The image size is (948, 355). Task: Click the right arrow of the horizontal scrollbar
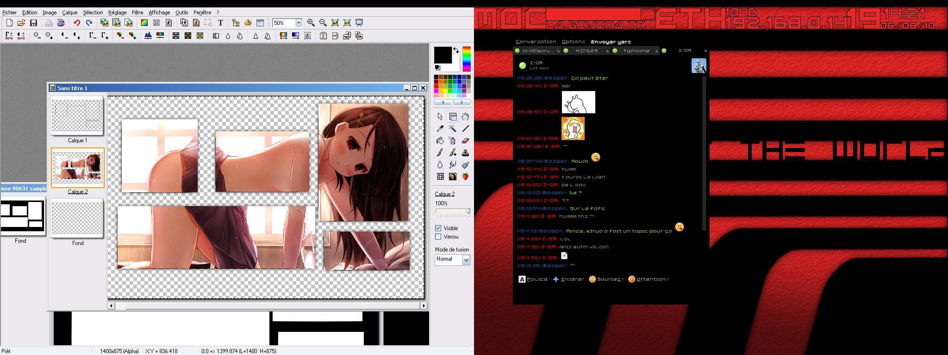[x=424, y=306]
